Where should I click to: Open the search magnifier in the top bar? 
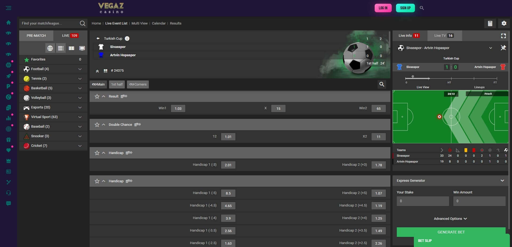[422, 8]
